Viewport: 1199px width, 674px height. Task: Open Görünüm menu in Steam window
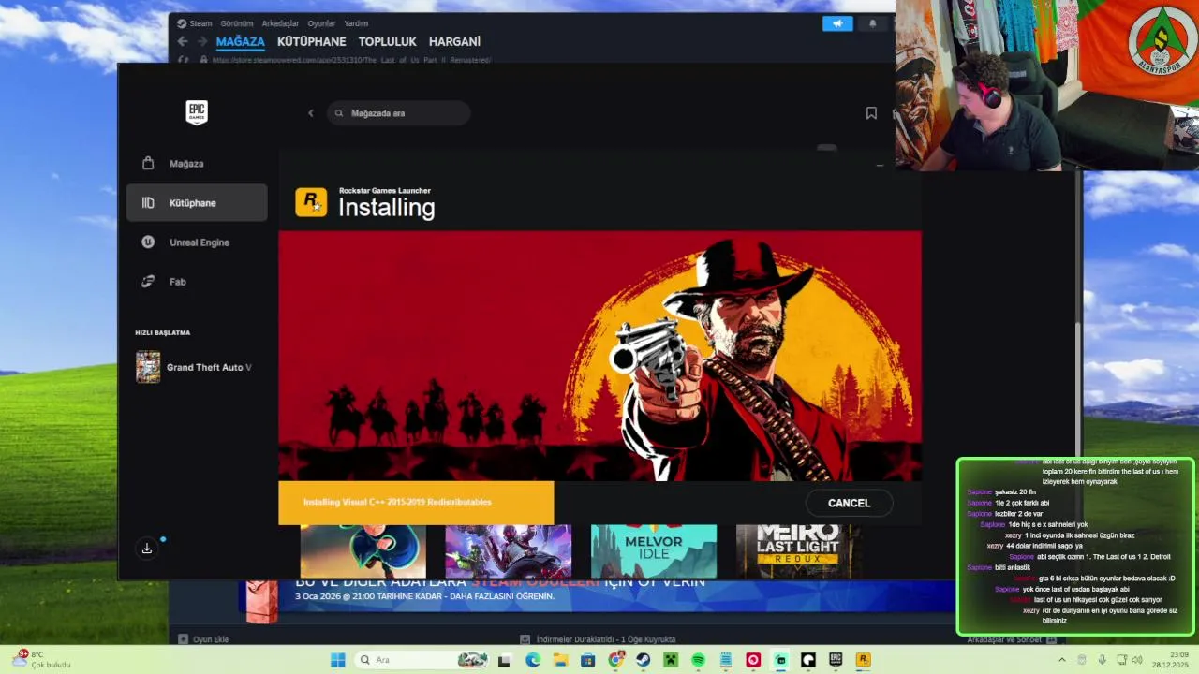(237, 23)
